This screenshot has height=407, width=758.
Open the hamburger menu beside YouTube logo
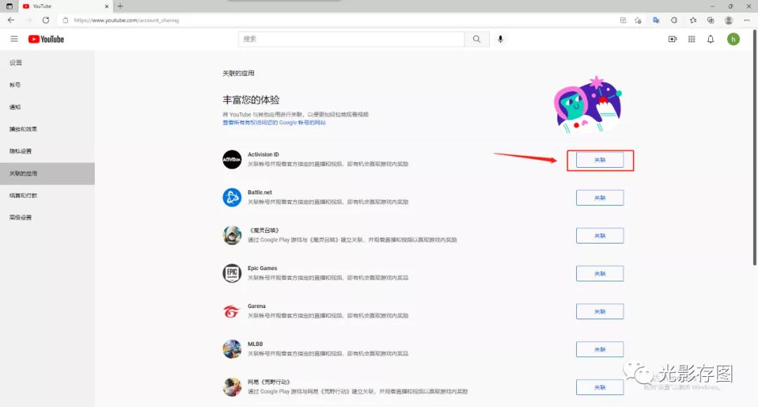[14, 39]
